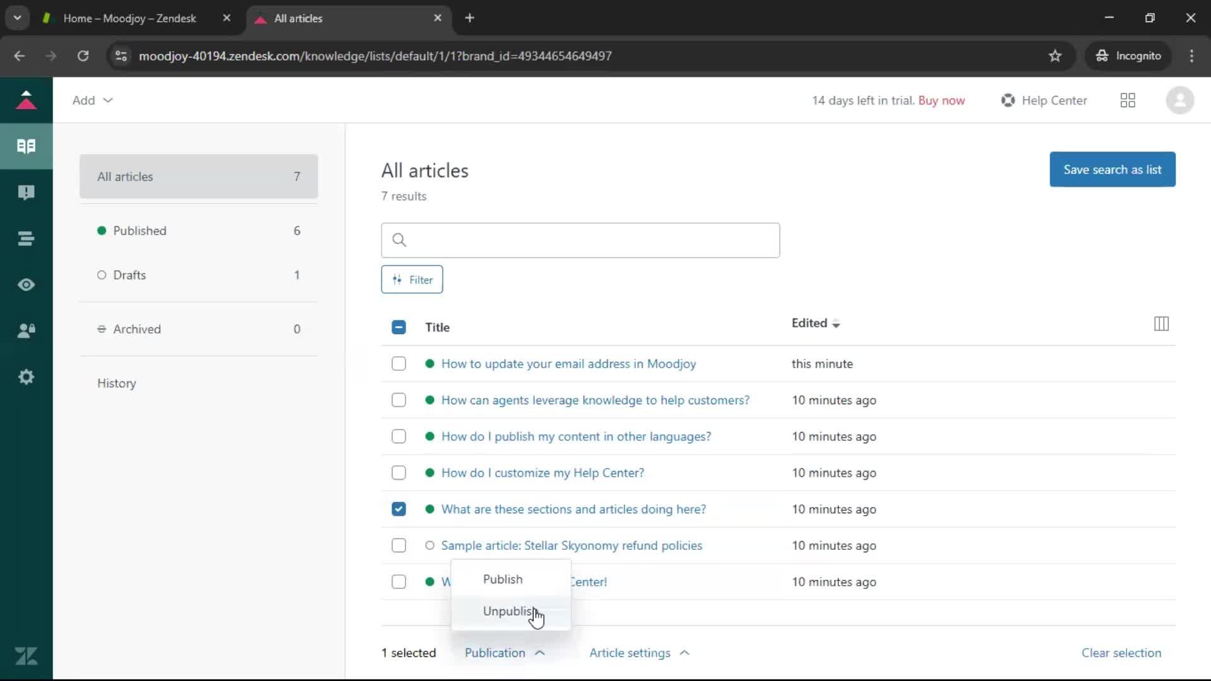Open 'What are these sections and articles doing here?'
This screenshot has width=1211, height=681.
573,509
